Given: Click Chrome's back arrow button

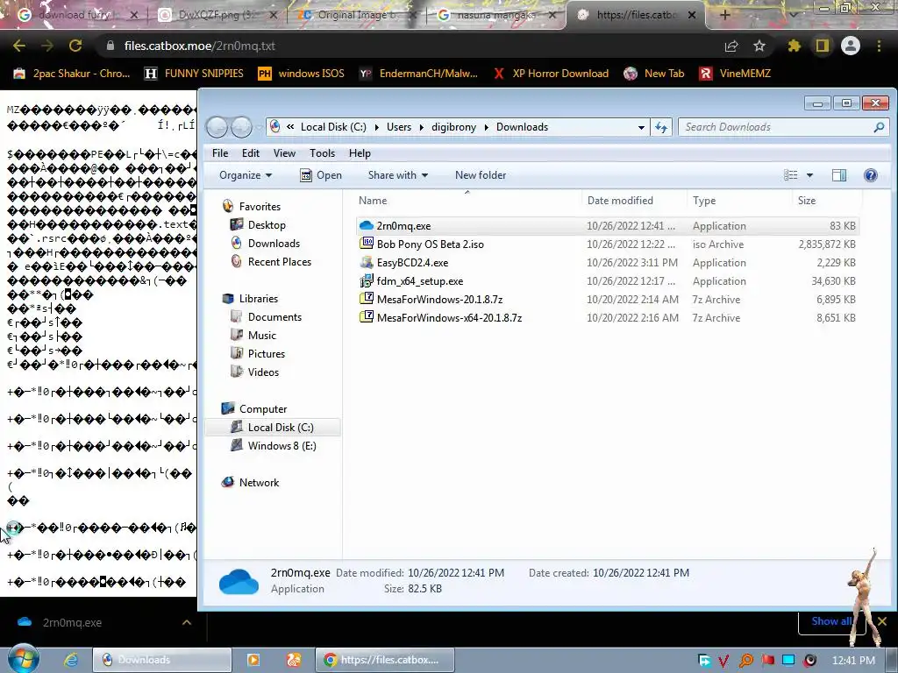Looking at the screenshot, I should [x=19, y=46].
